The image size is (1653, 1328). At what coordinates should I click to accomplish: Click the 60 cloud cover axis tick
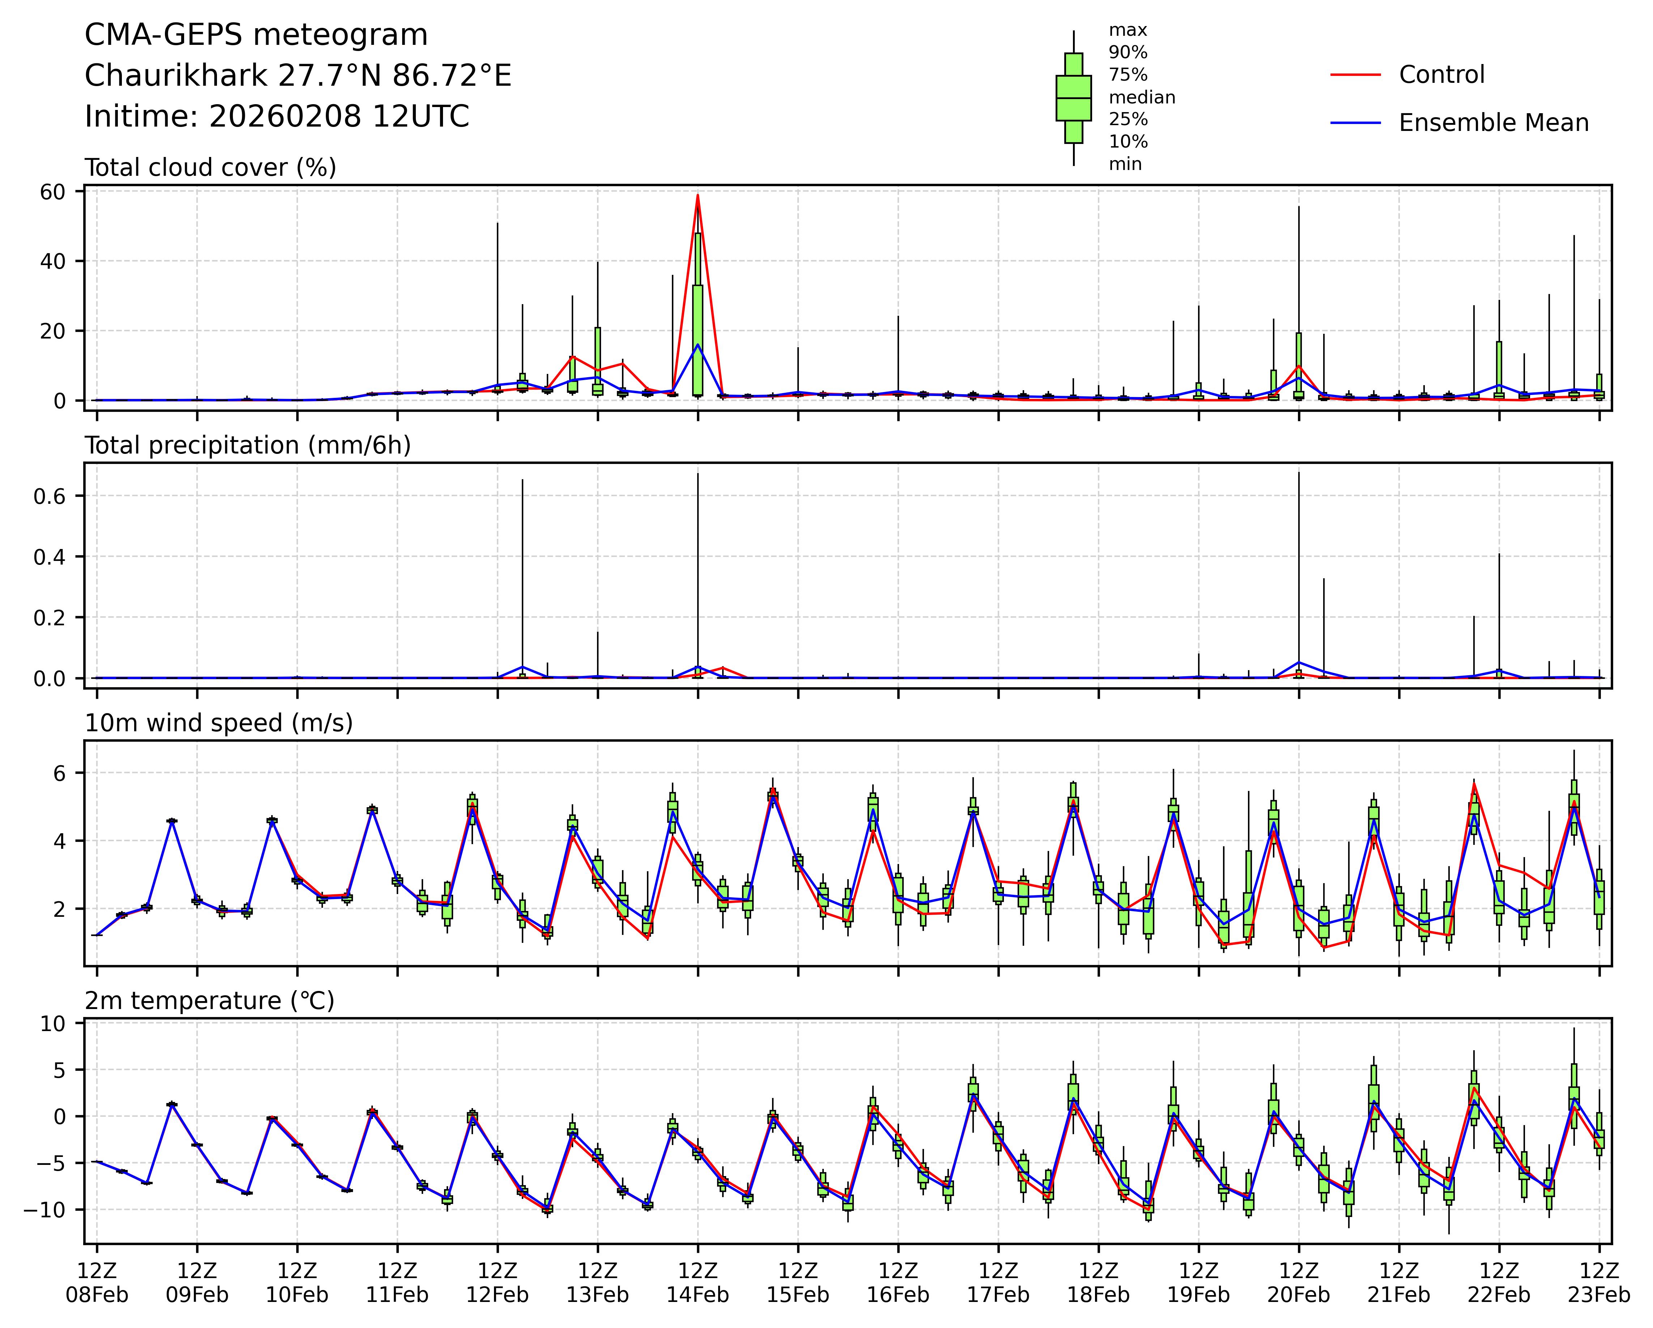52,192
